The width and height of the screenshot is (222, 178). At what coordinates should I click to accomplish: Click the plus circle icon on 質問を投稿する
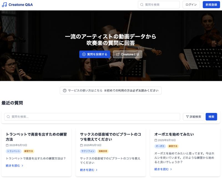click(x=84, y=54)
